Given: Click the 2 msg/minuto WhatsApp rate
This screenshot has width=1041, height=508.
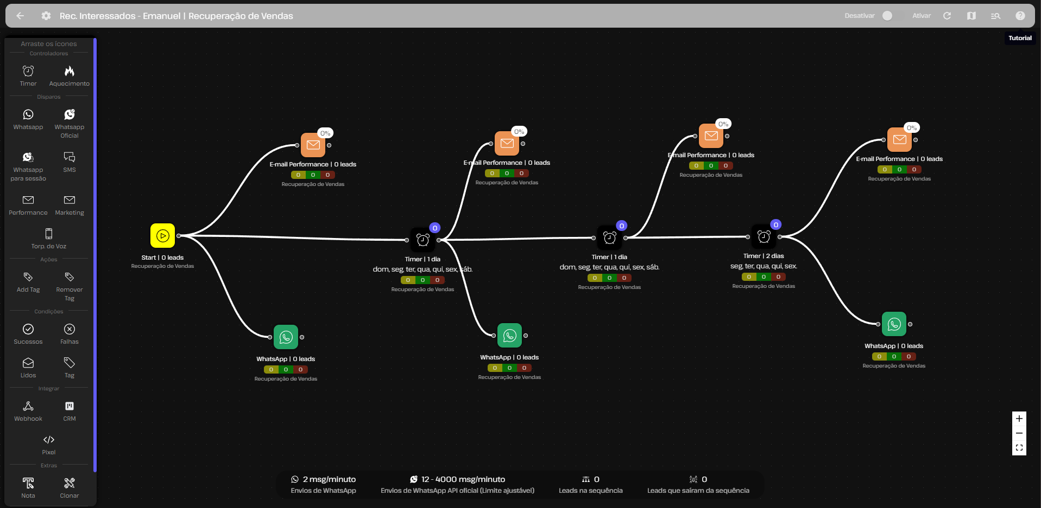Looking at the screenshot, I should pyautogui.click(x=324, y=479).
